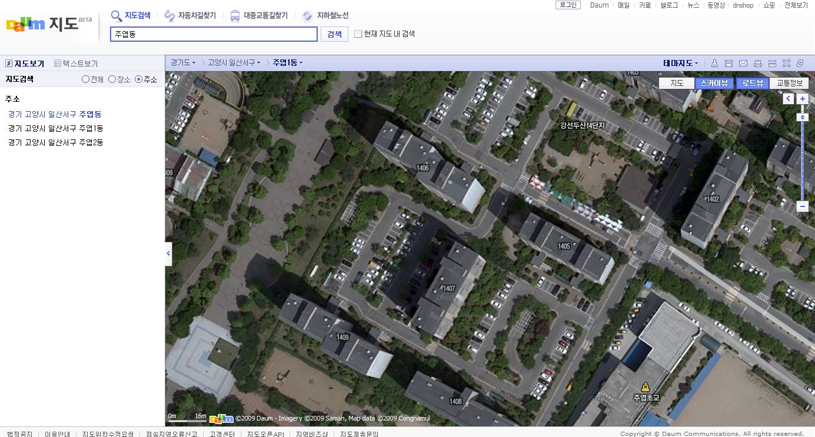Select the 장소 radio button
815x437 pixels.
click(x=112, y=79)
